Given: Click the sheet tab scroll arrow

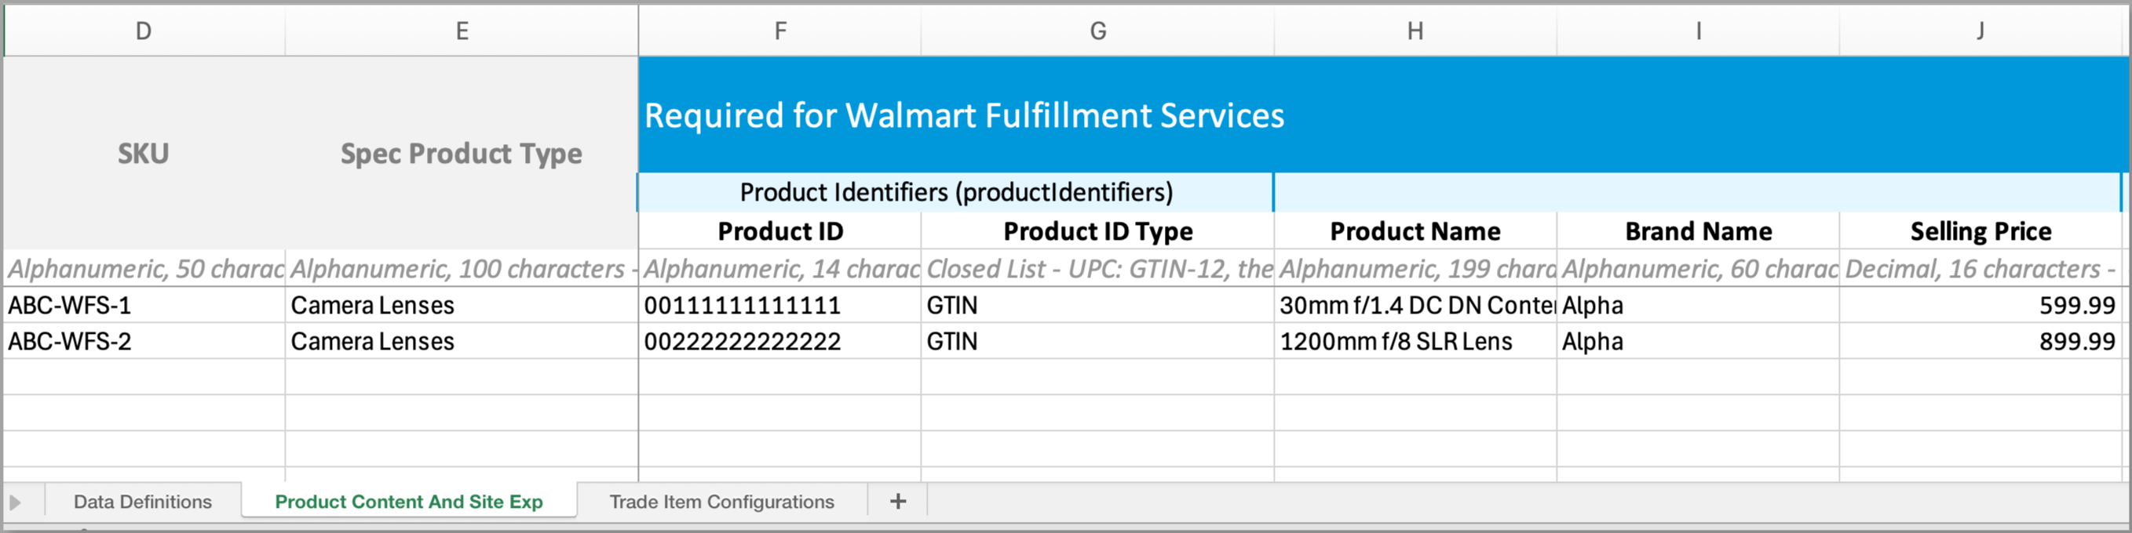Looking at the screenshot, I should [x=15, y=502].
